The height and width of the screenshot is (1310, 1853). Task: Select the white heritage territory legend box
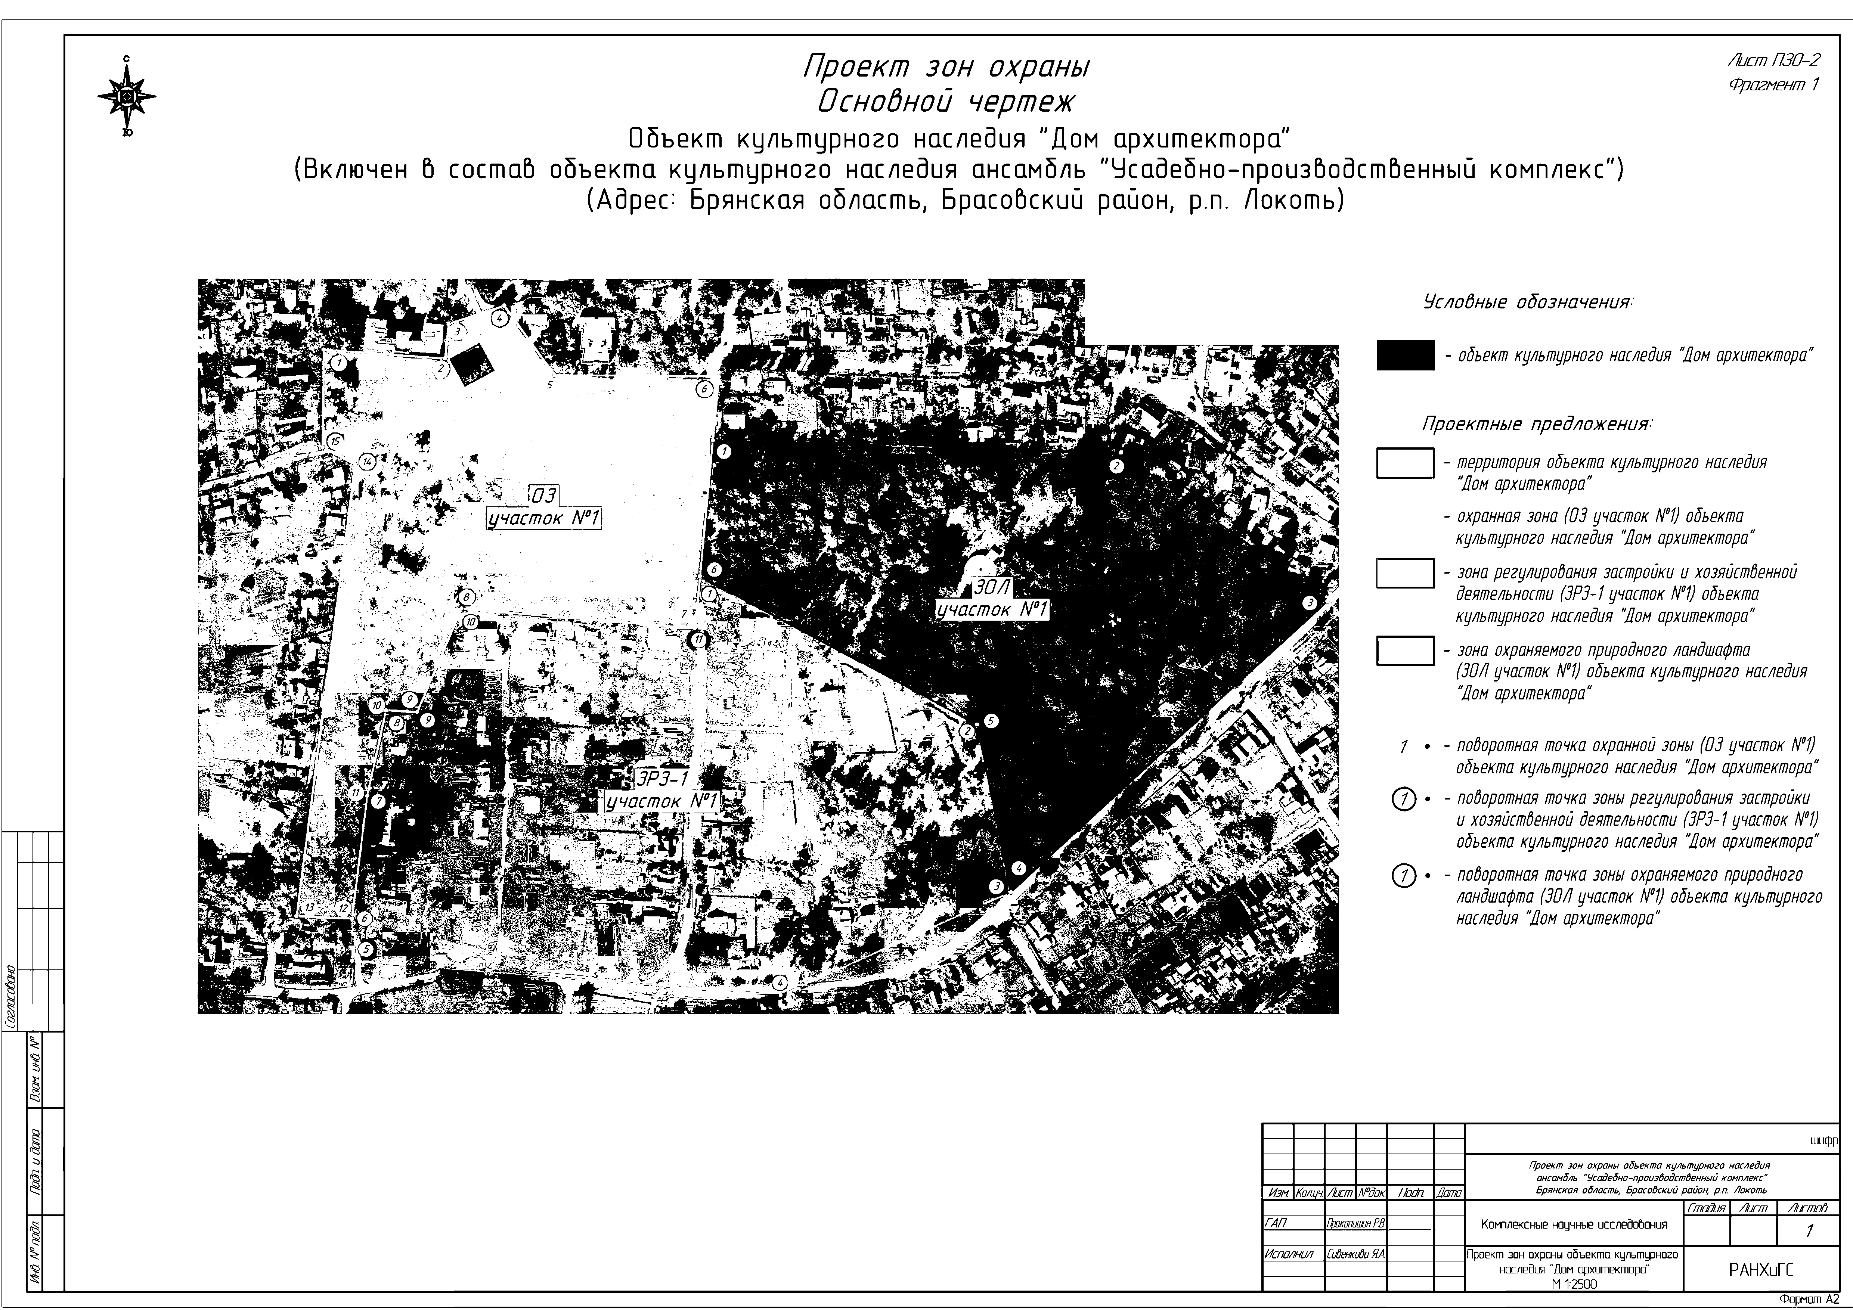(x=1405, y=464)
